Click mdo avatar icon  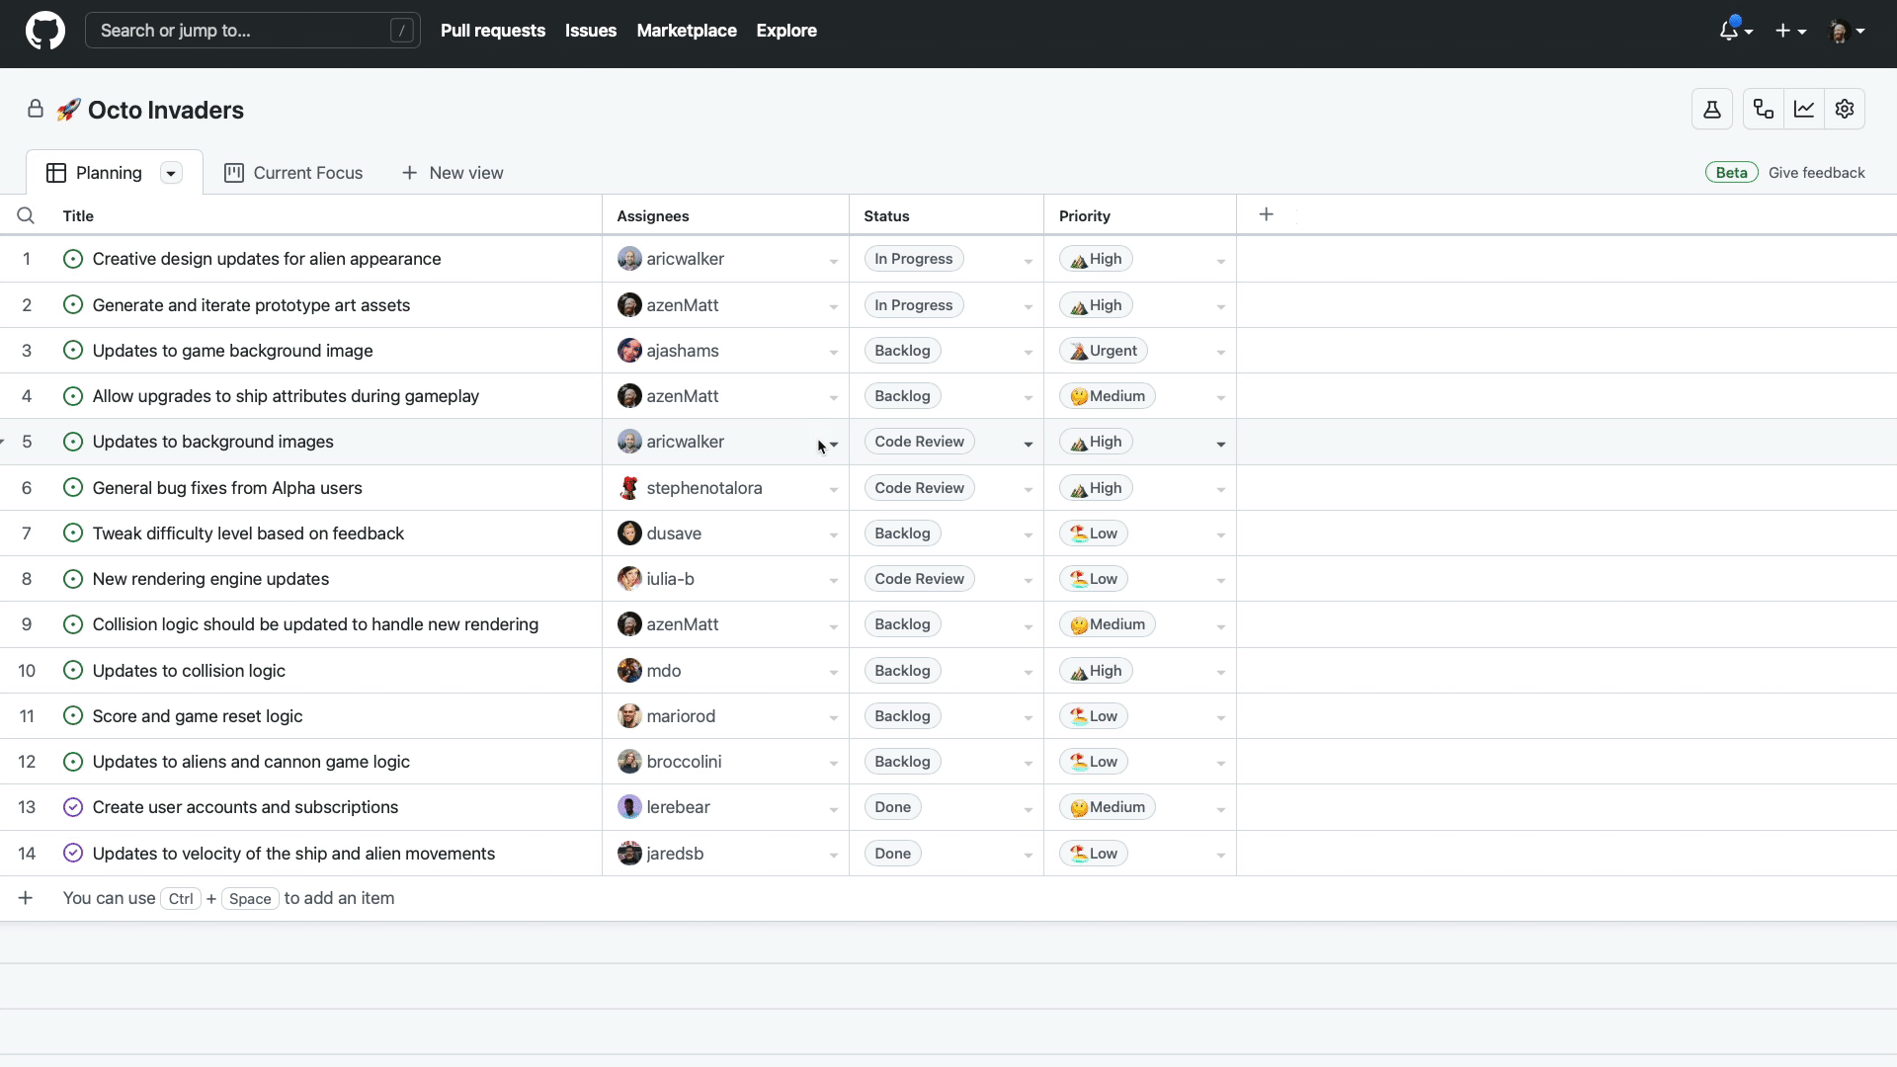pos(629,671)
